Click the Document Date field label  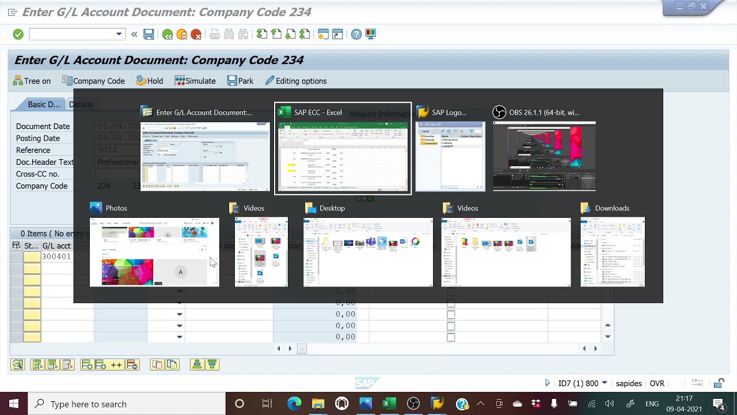[43, 126]
